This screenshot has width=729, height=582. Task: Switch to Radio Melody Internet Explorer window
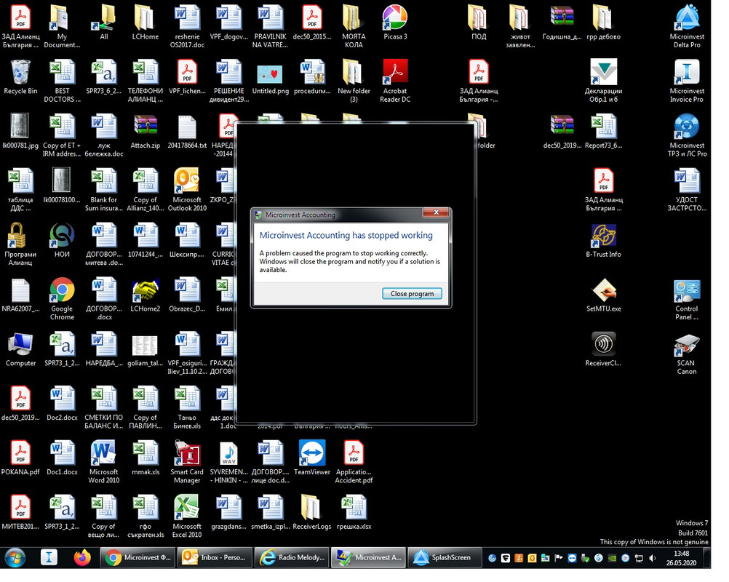pyautogui.click(x=292, y=557)
